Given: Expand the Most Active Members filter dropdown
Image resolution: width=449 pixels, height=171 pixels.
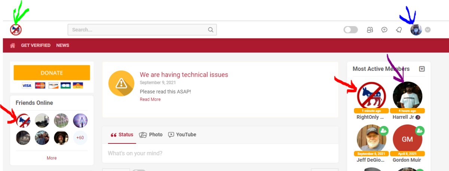Looking at the screenshot, I should pos(422,69).
